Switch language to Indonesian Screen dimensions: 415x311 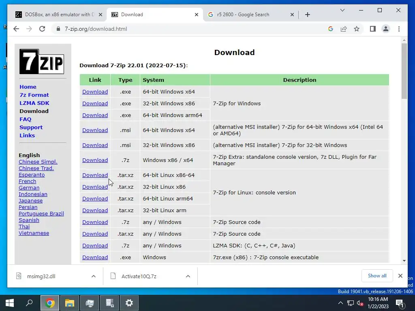click(33, 194)
